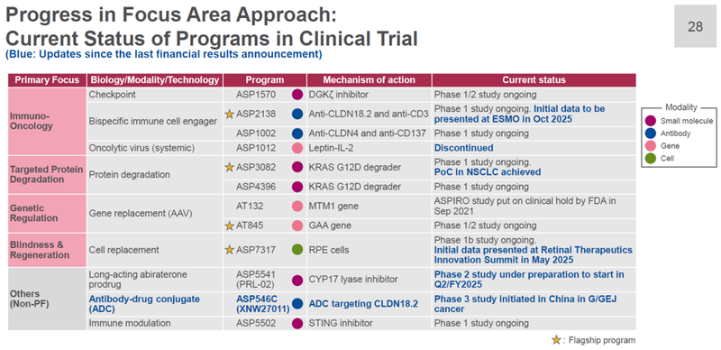Click the page number 28 box
Viewport: 721px width, 350px height.
point(695,27)
